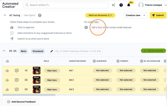
Task: Click Ad 1 variation name
Action: click(x=71, y=70)
